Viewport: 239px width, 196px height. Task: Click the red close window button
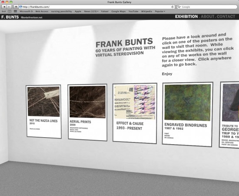pos(3,2)
